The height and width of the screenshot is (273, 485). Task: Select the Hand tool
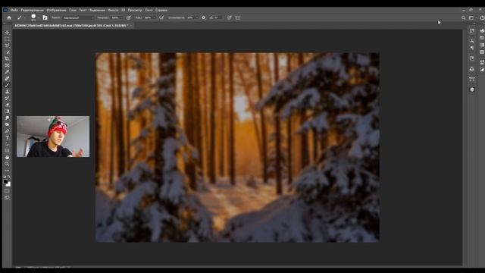click(x=7, y=157)
